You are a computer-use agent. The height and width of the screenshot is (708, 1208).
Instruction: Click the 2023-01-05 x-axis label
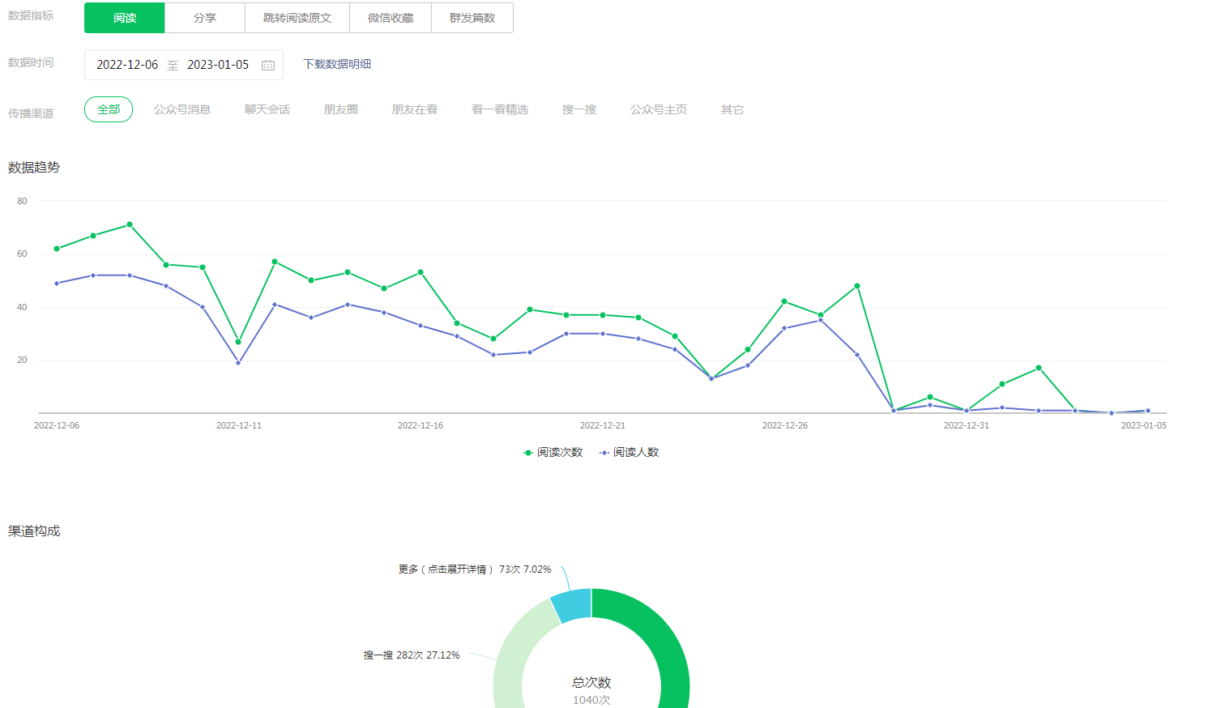(x=1144, y=425)
